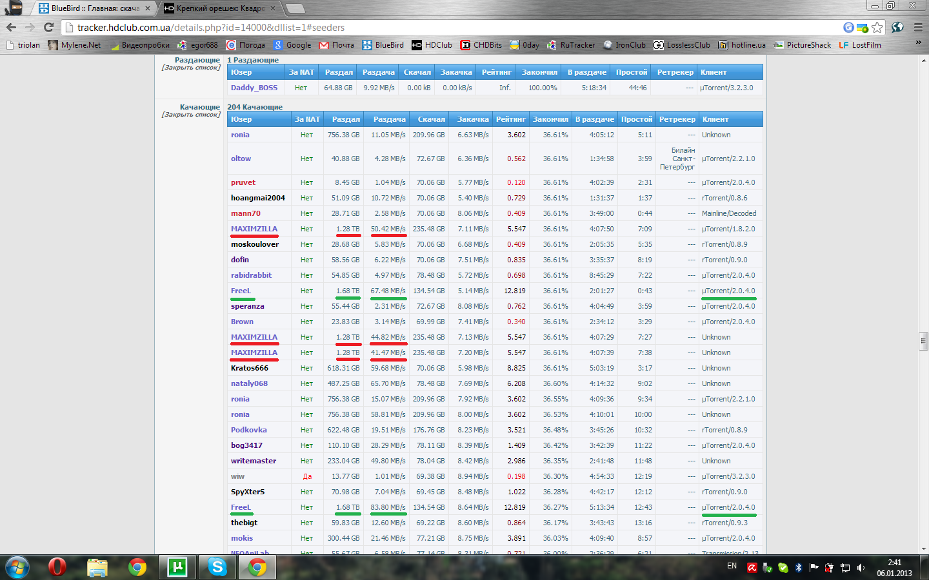The image size is (929, 580).
Task: Open user Kratos666's profile link
Action: pyautogui.click(x=249, y=368)
